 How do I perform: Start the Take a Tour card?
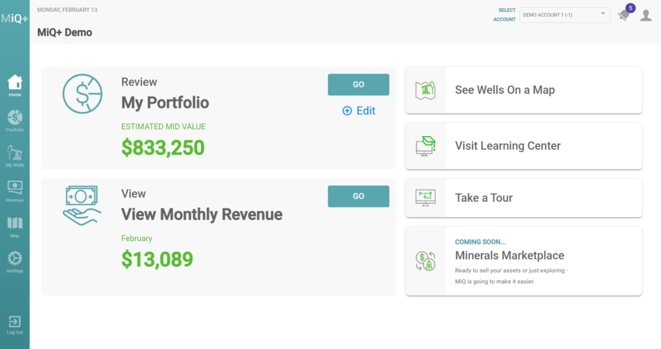click(x=524, y=198)
